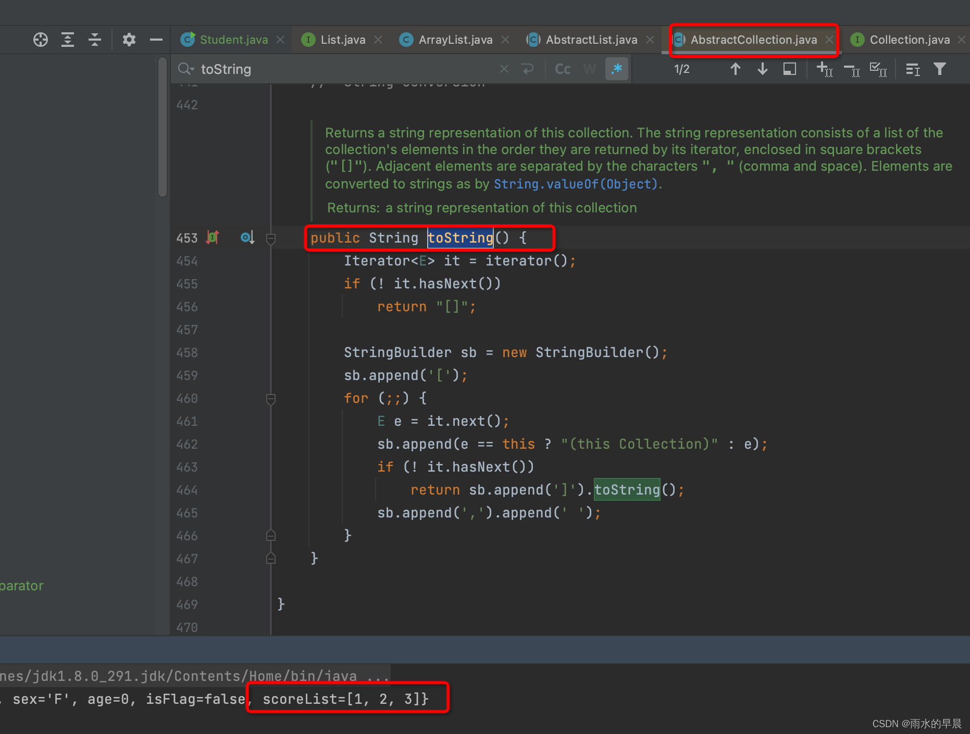Click the overrides gutter icon on line 453
970x734 pixels.
(213, 237)
